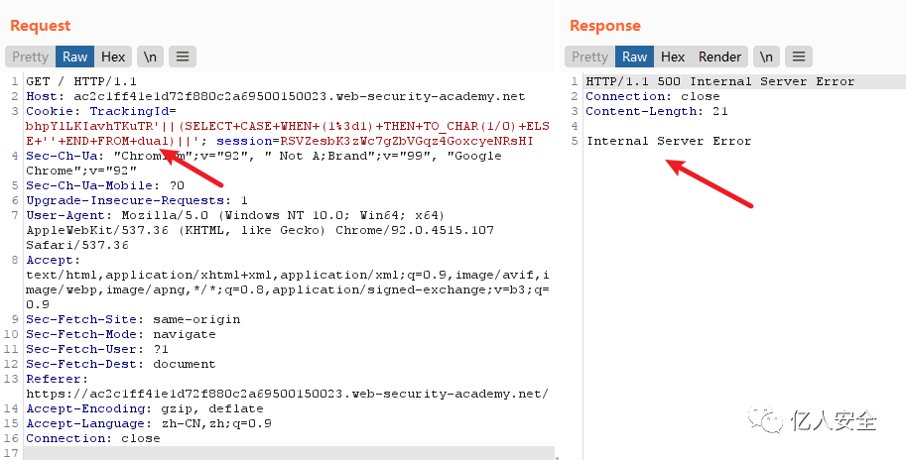Click the 'HTTP/1.1 500 Internal Server Error' status line
906x460 pixels.
click(720, 81)
